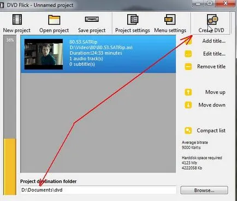Click the Harddisk space required 4123 Mb text
The height and width of the screenshot is (201, 237).
coord(202,160)
